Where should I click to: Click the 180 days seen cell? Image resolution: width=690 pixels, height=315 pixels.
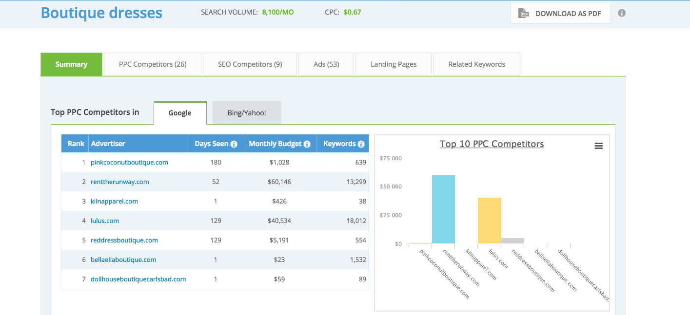click(x=216, y=162)
